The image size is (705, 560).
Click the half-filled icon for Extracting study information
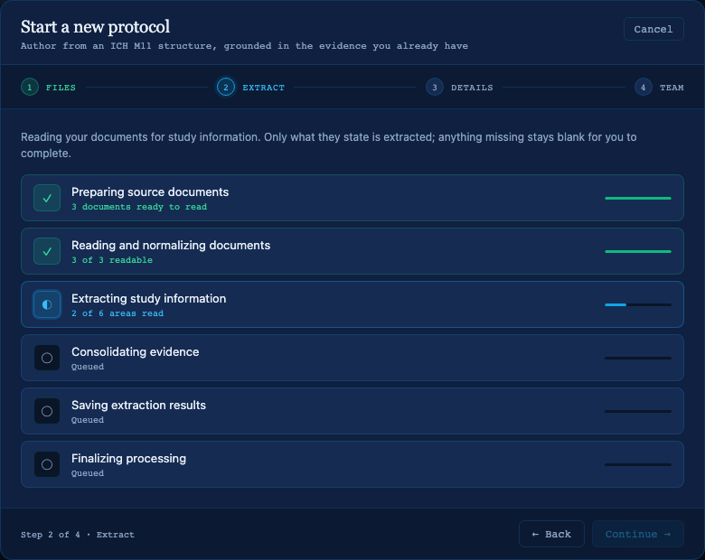(x=47, y=304)
